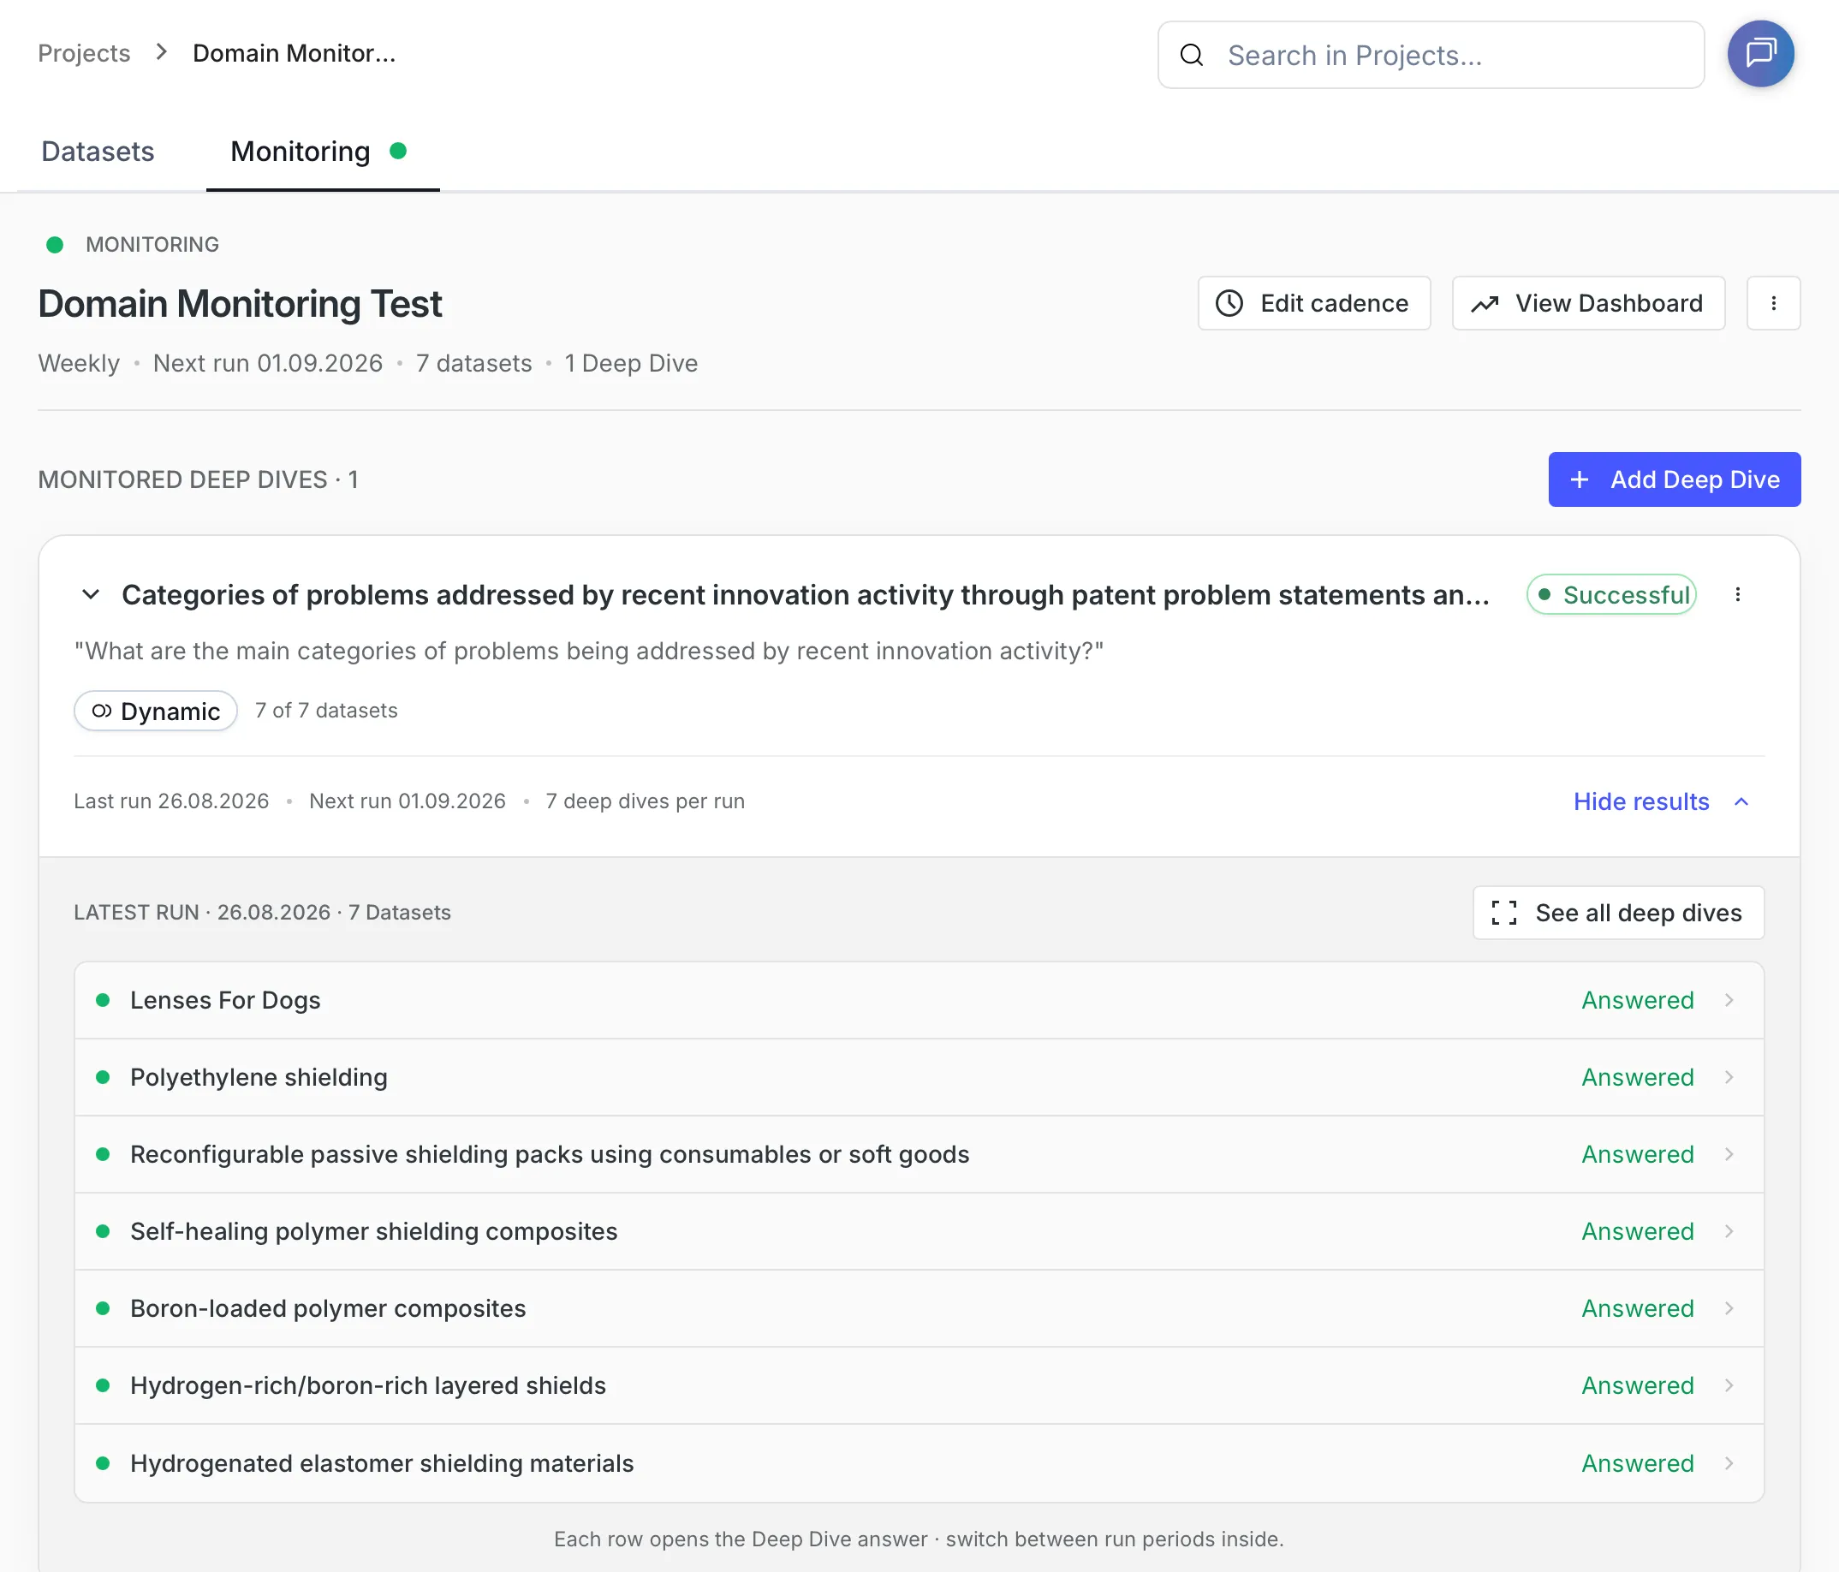Click the MONITORED DEEP DIVES · 1 label
The image size is (1839, 1572).
198,480
